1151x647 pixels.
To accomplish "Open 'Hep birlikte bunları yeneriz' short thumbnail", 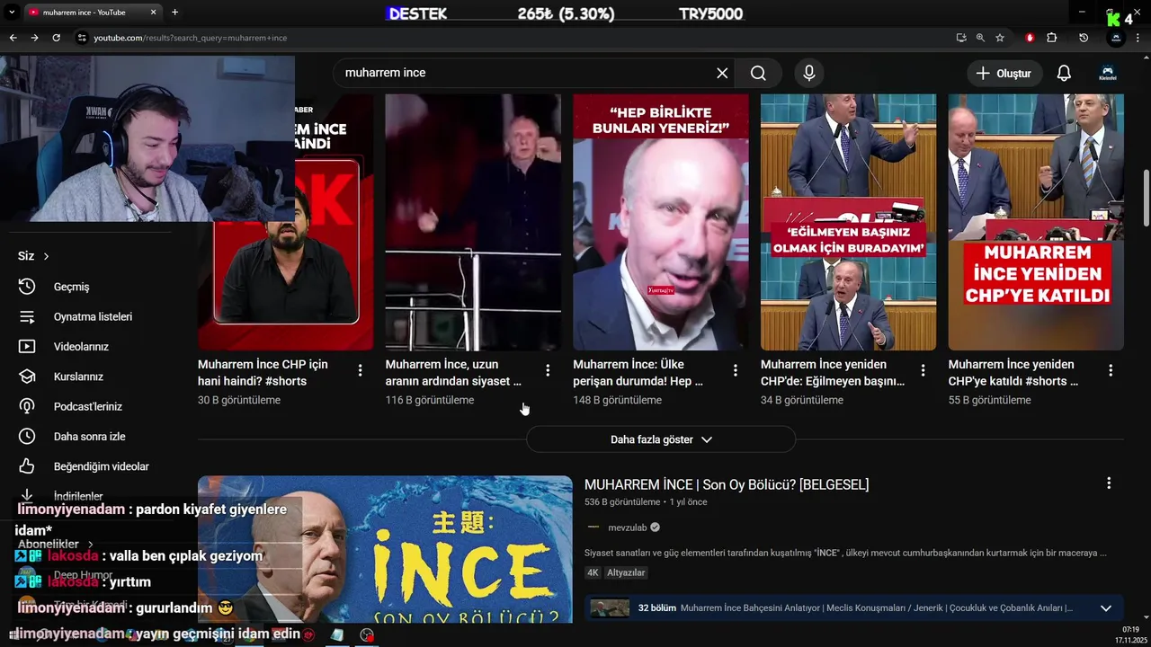I will tap(661, 222).
